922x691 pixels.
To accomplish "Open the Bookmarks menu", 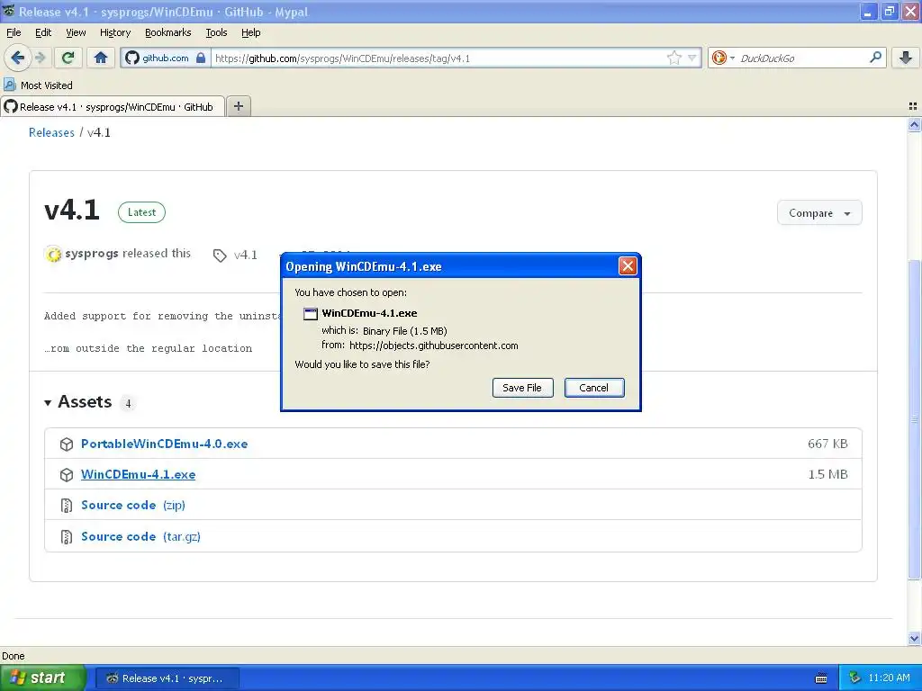I will 167,32.
